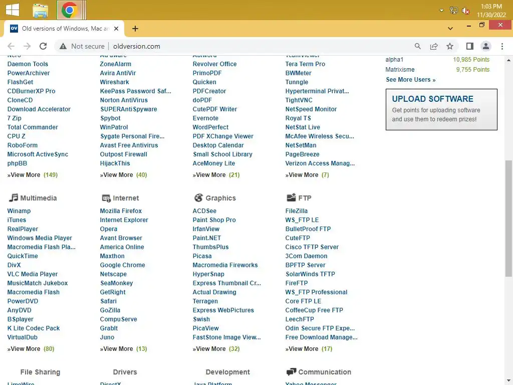Click the Paint.NET link
Image resolution: width=513 pixels, height=385 pixels.
pyautogui.click(x=207, y=238)
